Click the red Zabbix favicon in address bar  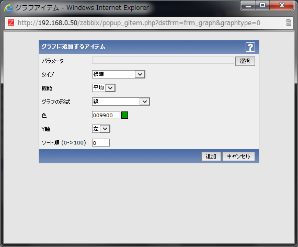pos(11,23)
